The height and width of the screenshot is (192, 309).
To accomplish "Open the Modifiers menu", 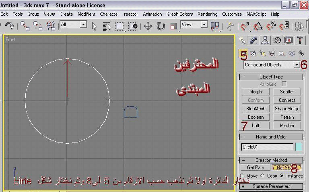I will click(x=87, y=14).
